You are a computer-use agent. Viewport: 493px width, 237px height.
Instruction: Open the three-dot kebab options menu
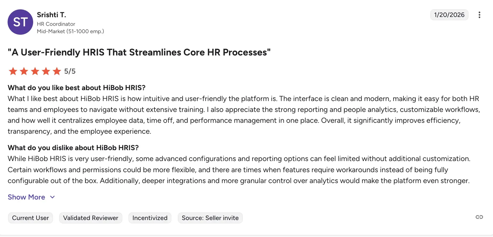480,15
